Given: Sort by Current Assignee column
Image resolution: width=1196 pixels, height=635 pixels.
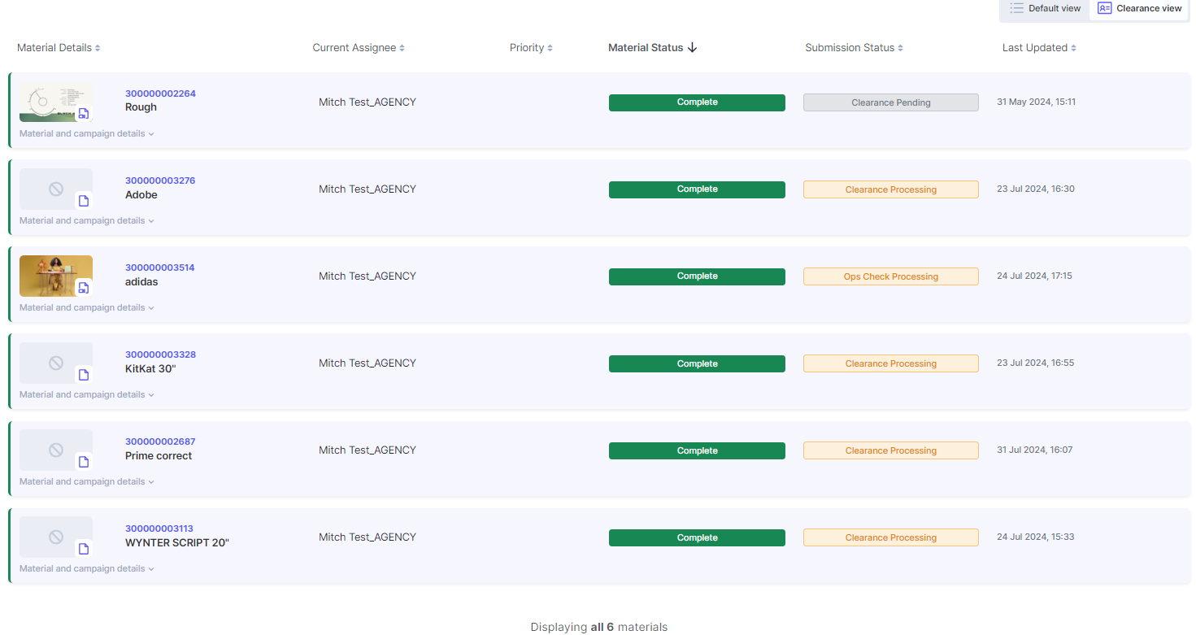Looking at the screenshot, I should 359,48.
